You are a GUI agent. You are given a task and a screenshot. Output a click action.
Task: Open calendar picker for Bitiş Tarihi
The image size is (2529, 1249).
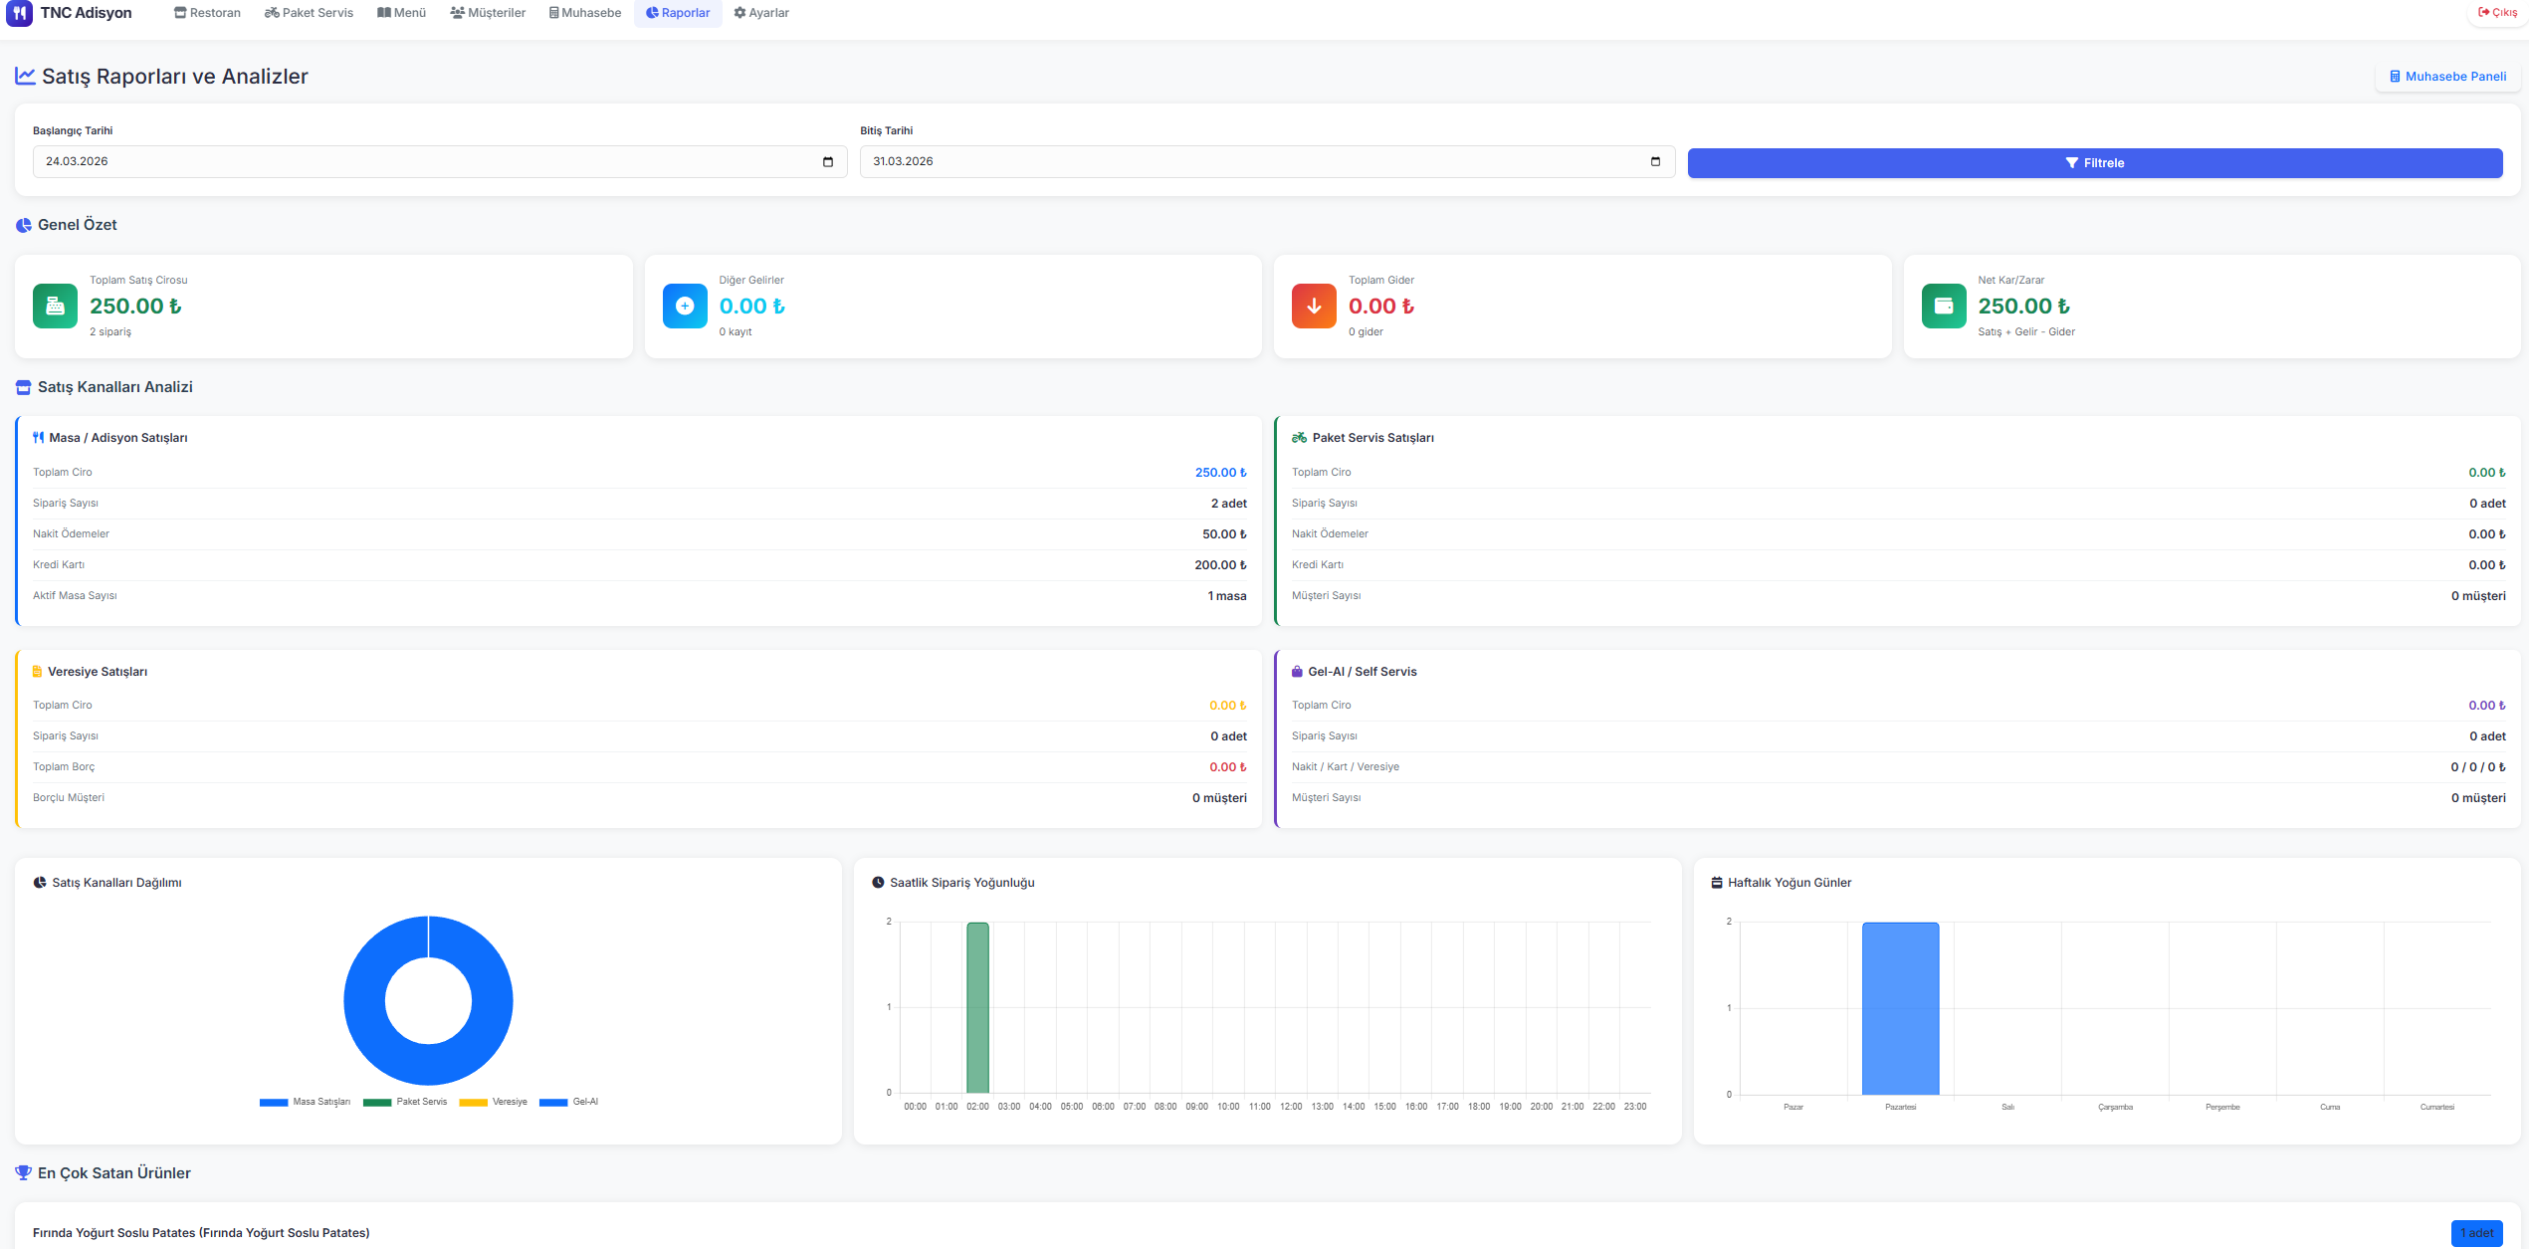coord(1655,162)
